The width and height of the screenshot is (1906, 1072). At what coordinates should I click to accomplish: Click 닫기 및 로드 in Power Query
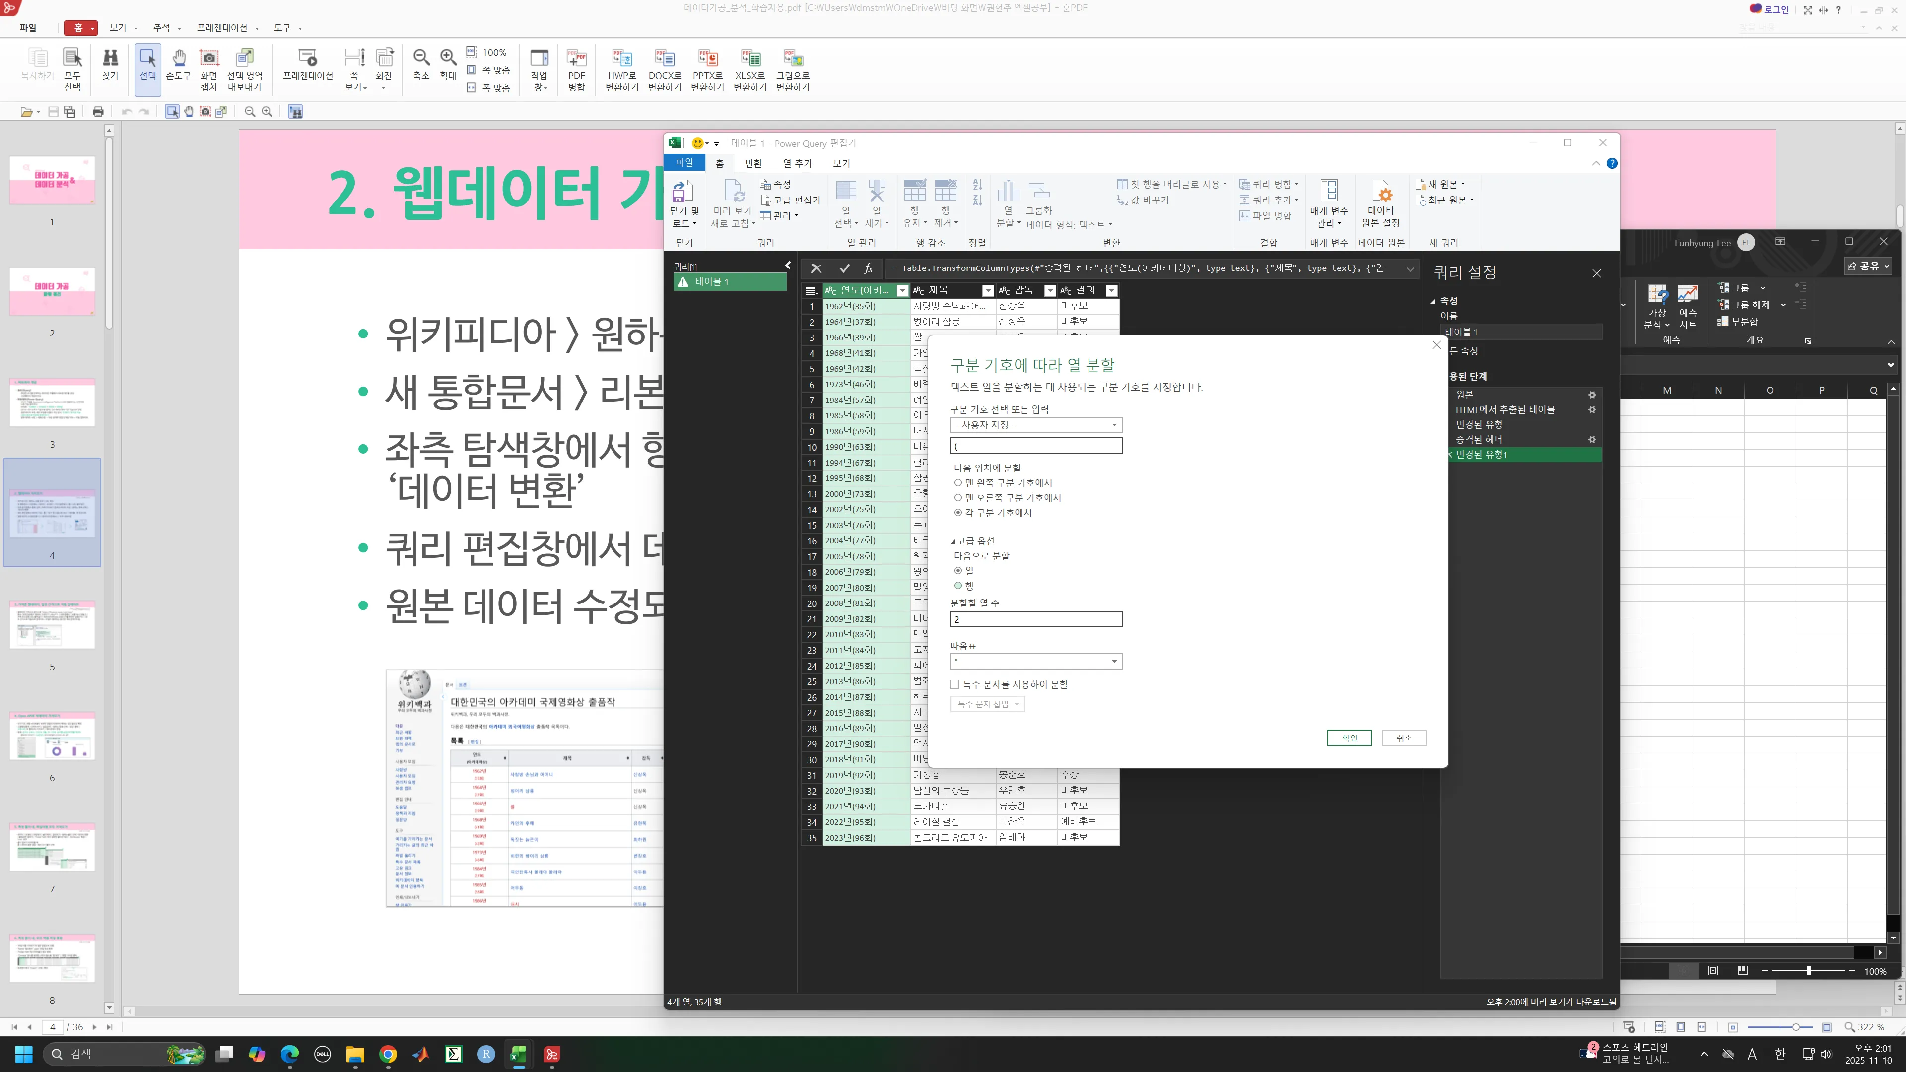coord(683,201)
